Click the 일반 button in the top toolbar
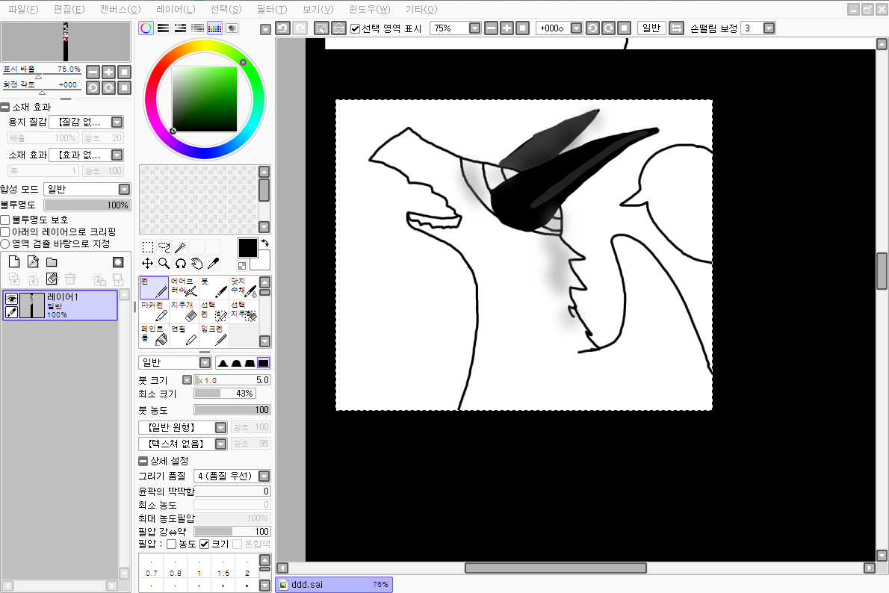 pos(651,28)
